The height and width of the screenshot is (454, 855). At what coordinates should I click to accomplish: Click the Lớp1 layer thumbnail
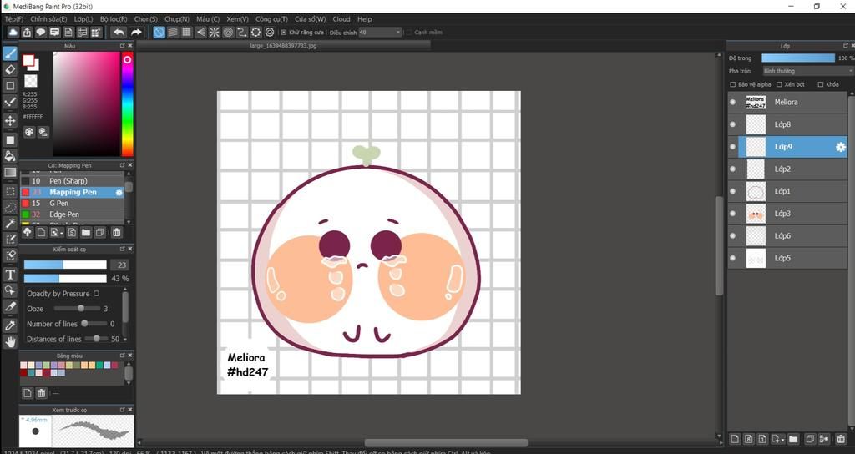[756, 191]
